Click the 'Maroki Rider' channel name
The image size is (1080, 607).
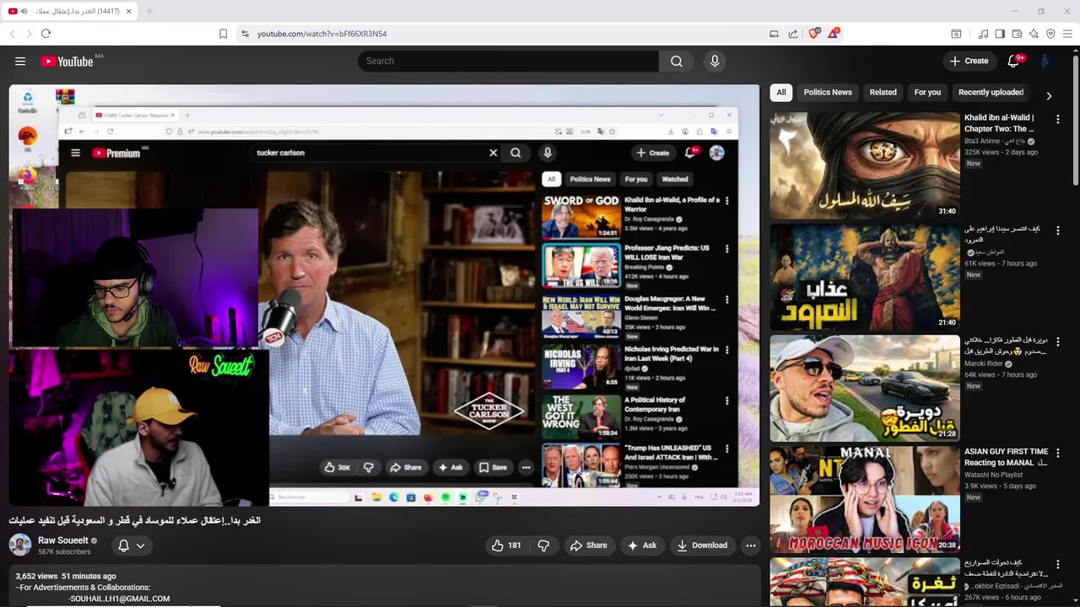point(984,363)
